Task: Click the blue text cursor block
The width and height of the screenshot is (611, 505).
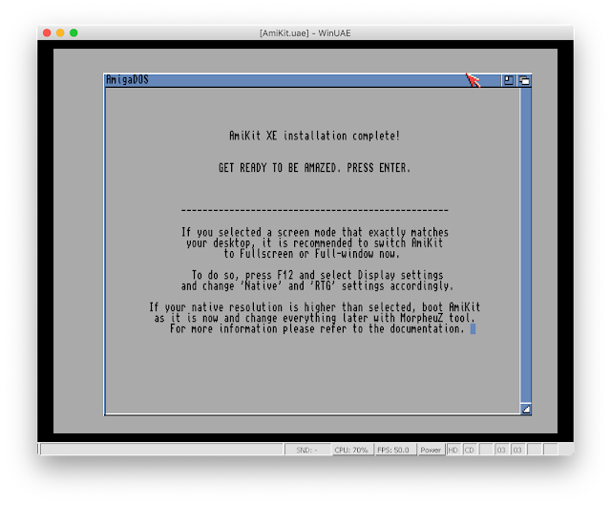Action: 473,329
